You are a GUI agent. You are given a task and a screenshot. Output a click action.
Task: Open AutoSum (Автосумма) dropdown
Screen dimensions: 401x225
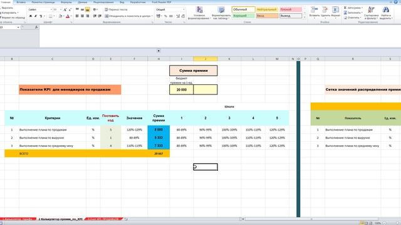point(362,8)
